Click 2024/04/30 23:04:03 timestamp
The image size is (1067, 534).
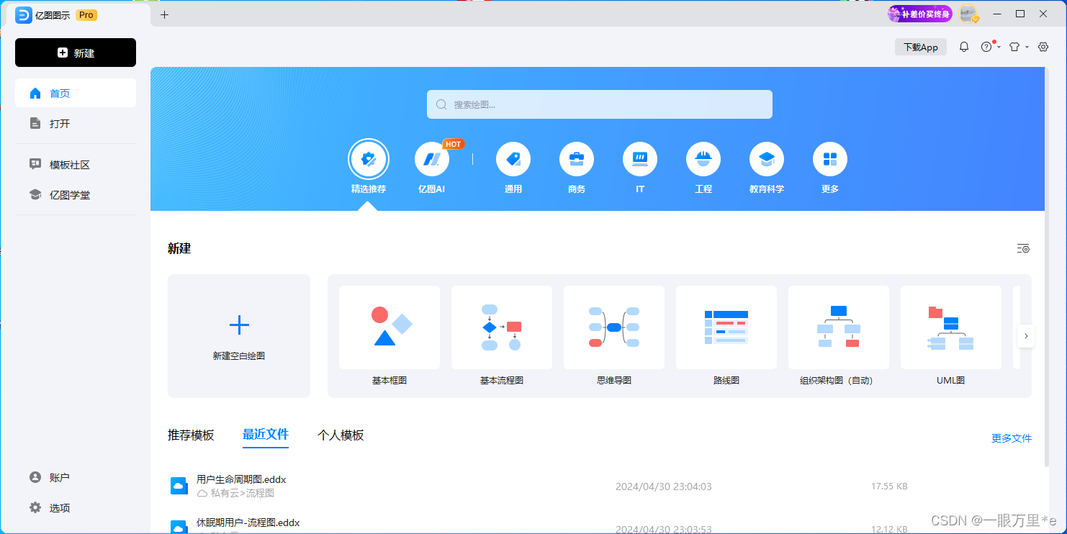point(663,487)
